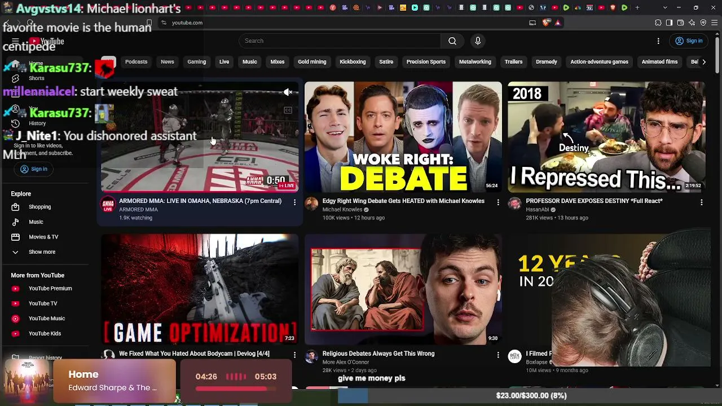Click the YouTube logo
The height and width of the screenshot is (406, 722).
pyautogui.click(x=47, y=41)
